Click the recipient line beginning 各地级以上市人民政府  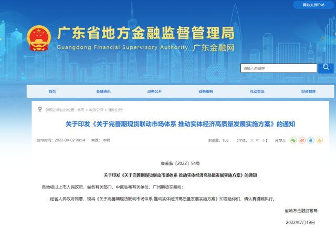coord(112,187)
